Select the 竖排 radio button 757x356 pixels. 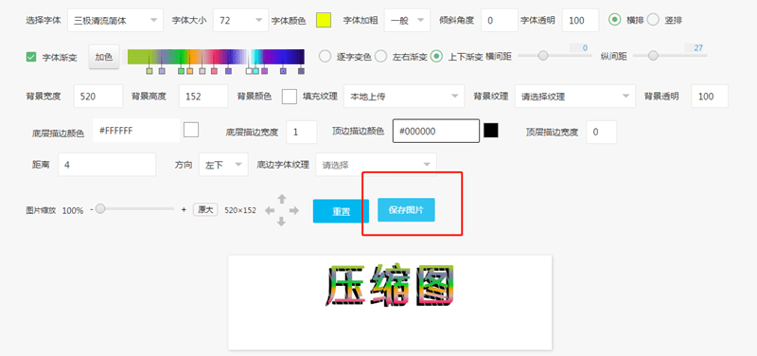[653, 20]
